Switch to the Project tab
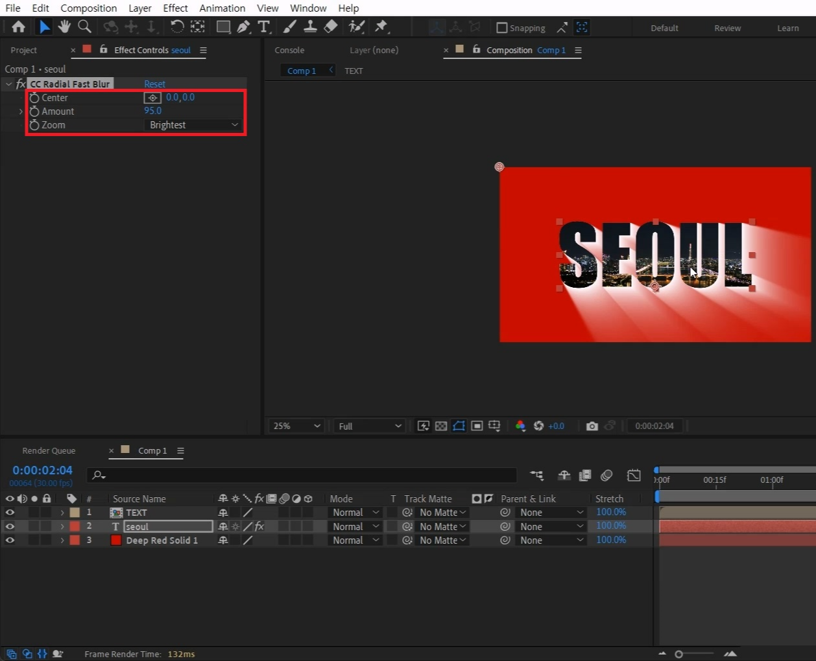 (x=24, y=50)
